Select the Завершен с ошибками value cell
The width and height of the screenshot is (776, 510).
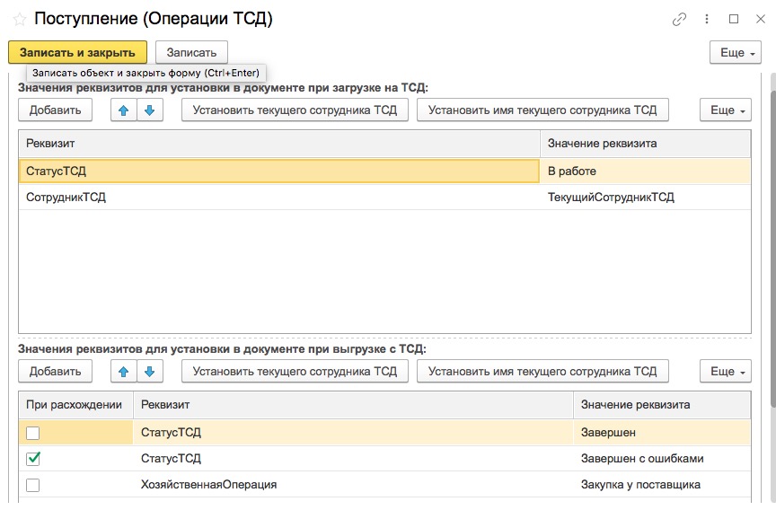pyautogui.click(x=662, y=459)
